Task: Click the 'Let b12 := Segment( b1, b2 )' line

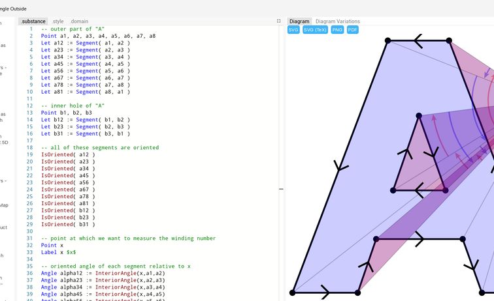Action: pyautogui.click(x=85, y=119)
